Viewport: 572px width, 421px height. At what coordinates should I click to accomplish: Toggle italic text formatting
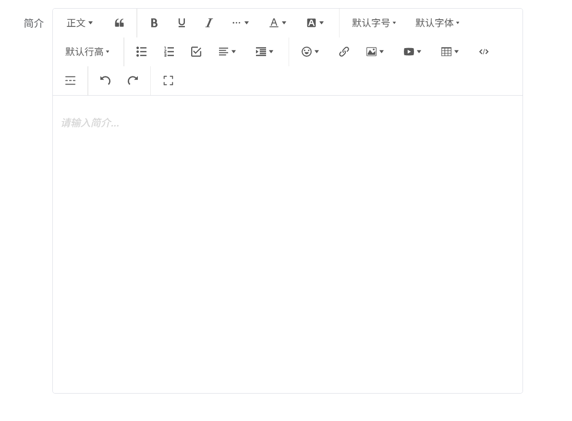(x=209, y=23)
